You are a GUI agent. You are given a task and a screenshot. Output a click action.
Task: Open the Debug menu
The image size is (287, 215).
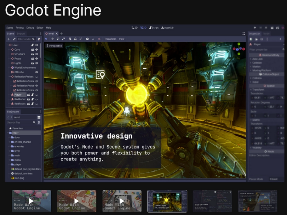pyautogui.click(x=30, y=28)
